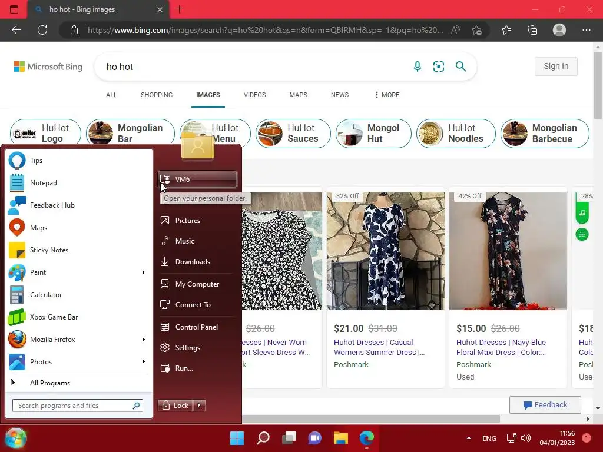The width and height of the screenshot is (603, 452).
Task: Select the Mongol Hut suggestion chip
Action: point(373,134)
